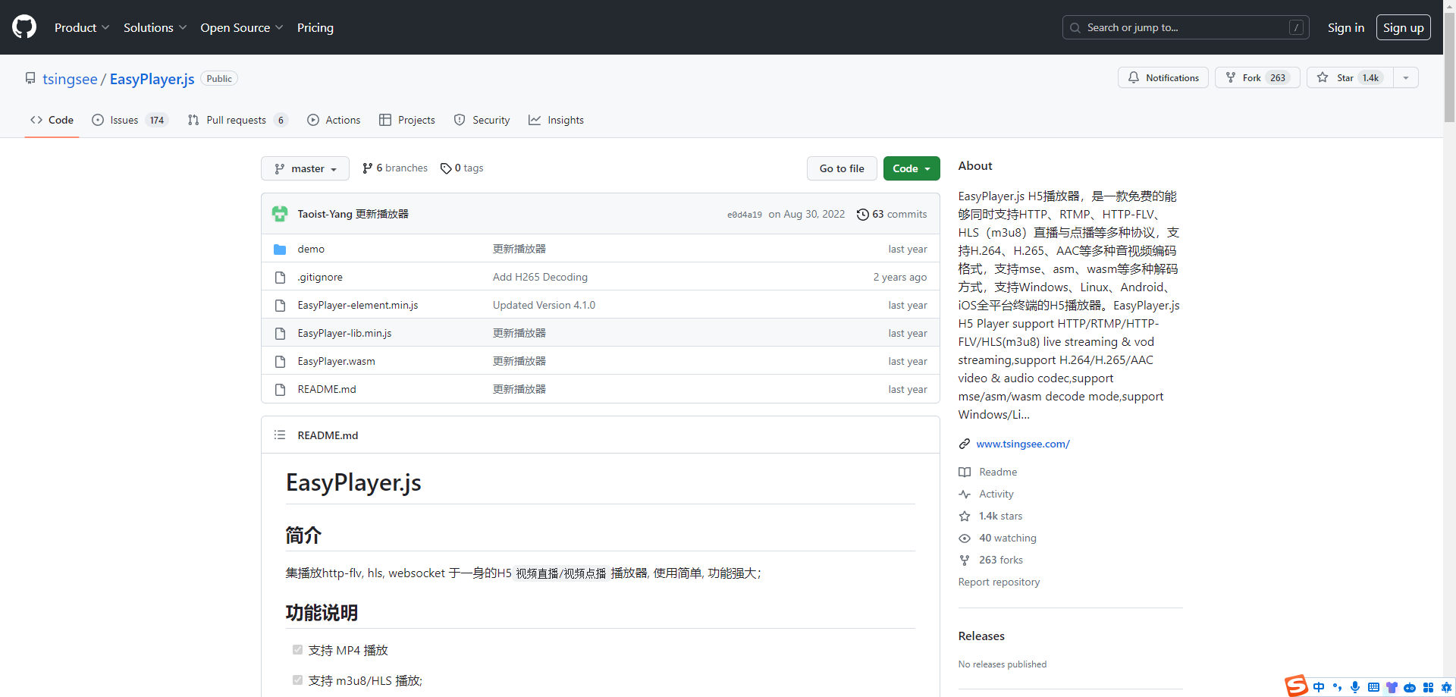The width and height of the screenshot is (1456, 697).
Task: Open the demo folder
Action: (x=311, y=249)
